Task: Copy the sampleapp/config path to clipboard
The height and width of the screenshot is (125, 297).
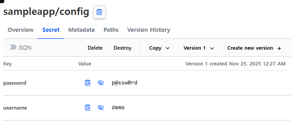Action: (99, 12)
